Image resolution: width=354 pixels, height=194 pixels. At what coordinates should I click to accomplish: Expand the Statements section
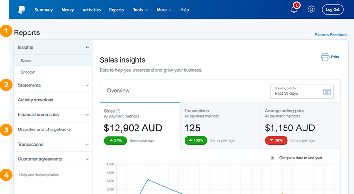(x=87, y=85)
